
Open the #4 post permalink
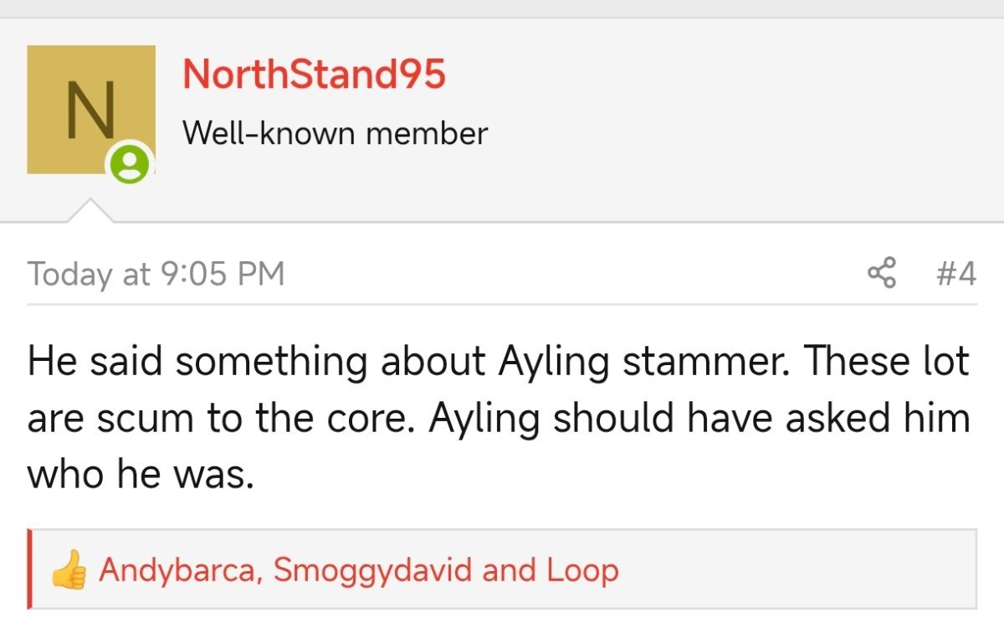[955, 274]
